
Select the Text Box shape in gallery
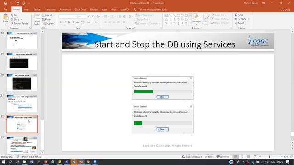coord(166,15)
